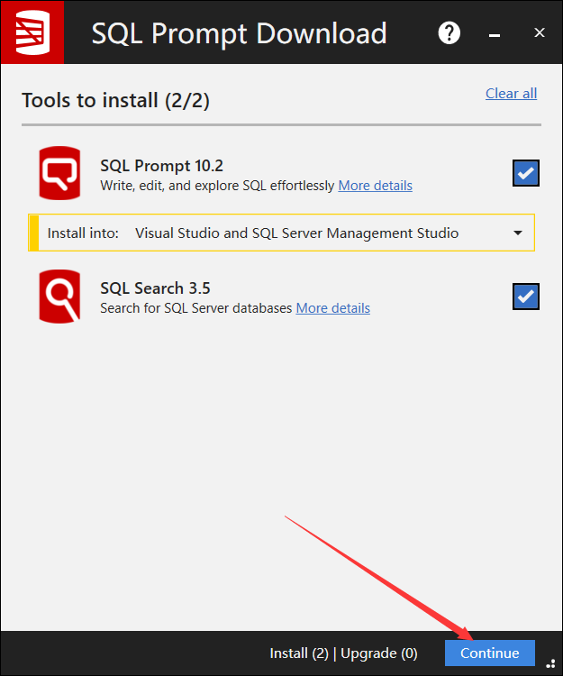Open More details for SQL Search
The image size is (563, 676).
pyautogui.click(x=333, y=308)
